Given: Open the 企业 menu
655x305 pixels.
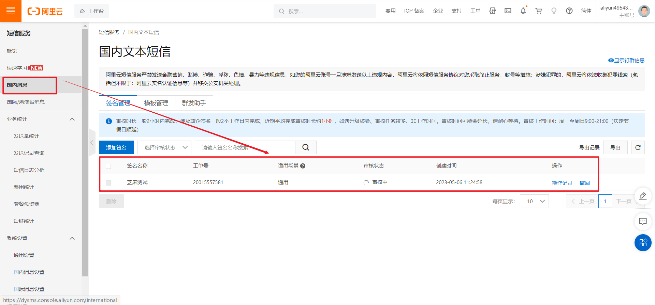Looking at the screenshot, I should pos(438,11).
